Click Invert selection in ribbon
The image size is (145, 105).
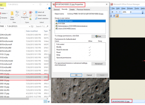42,18
